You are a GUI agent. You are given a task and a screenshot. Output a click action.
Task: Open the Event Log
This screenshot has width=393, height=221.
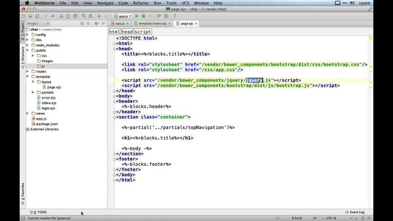(x=355, y=212)
